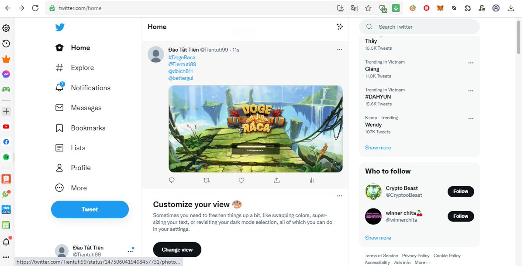Open options for the Giáng trend

click(471, 63)
